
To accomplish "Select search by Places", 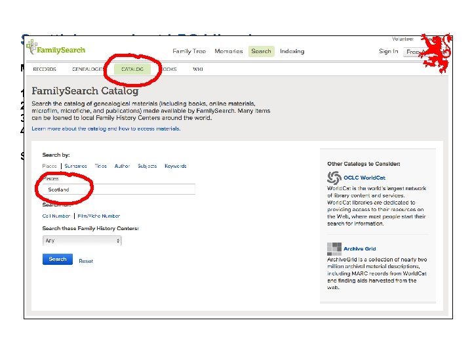I will [49, 166].
